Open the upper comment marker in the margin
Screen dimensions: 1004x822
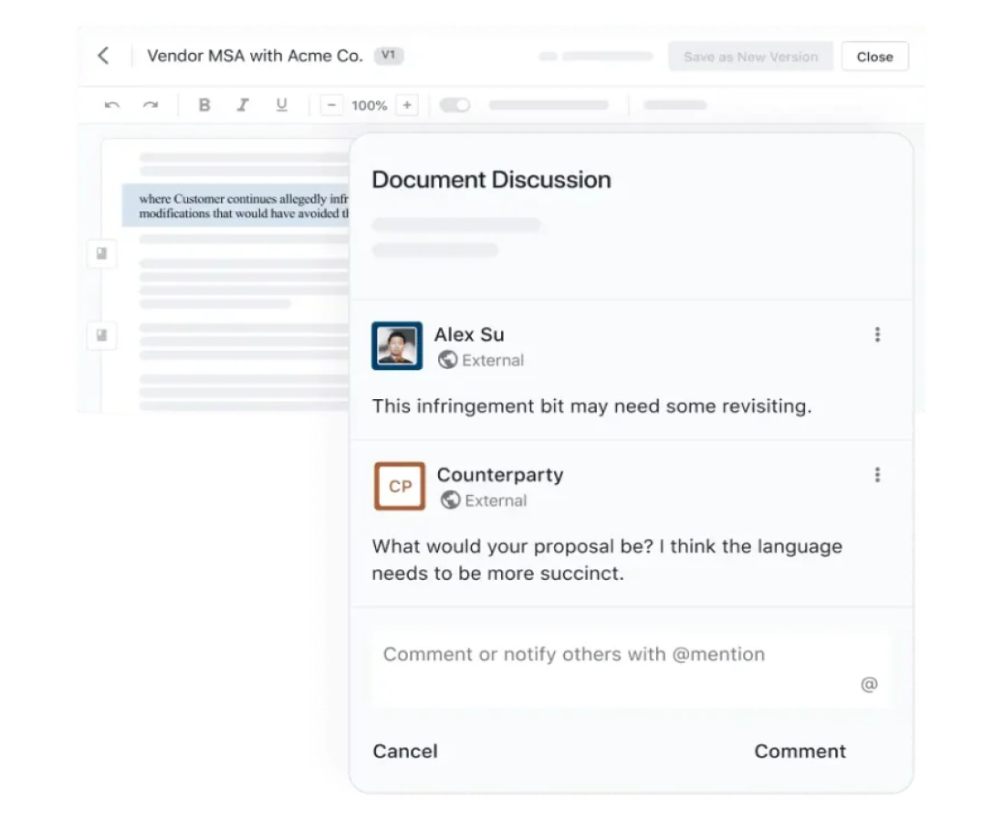tap(101, 254)
